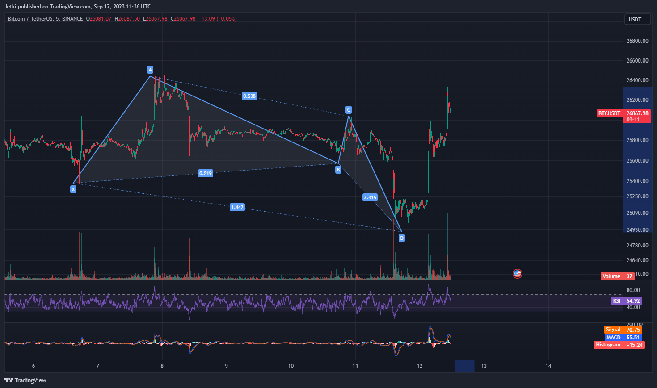Select the pattern point label C

(349, 110)
